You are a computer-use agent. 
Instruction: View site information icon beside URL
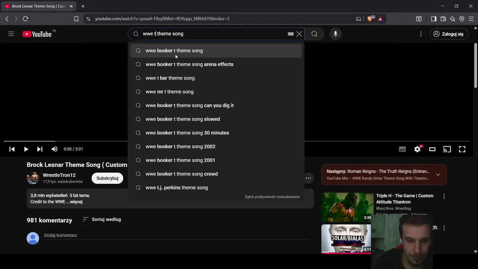pyautogui.click(x=88, y=19)
